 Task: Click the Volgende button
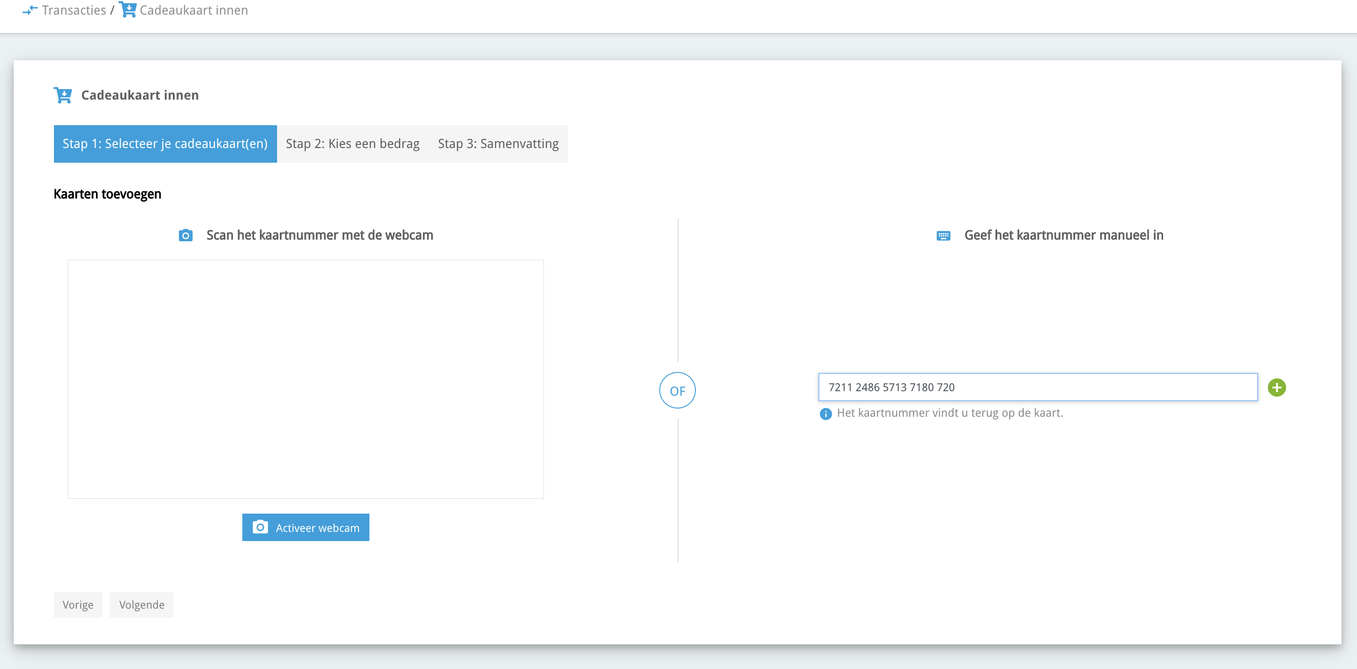coord(141,605)
